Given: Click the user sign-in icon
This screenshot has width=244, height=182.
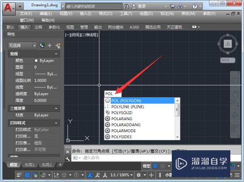Looking at the screenshot, I should point(134,6).
